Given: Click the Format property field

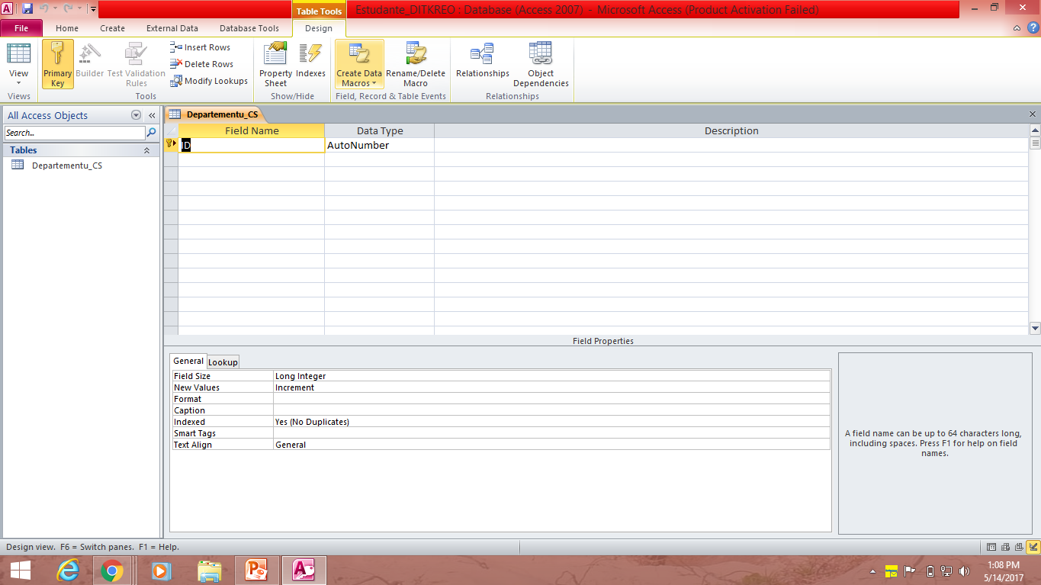Looking at the screenshot, I should click(551, 399).
